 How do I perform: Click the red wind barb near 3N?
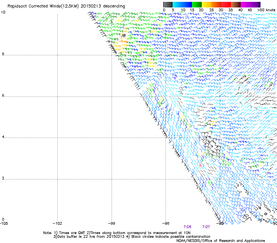click(x=200, y=165)
